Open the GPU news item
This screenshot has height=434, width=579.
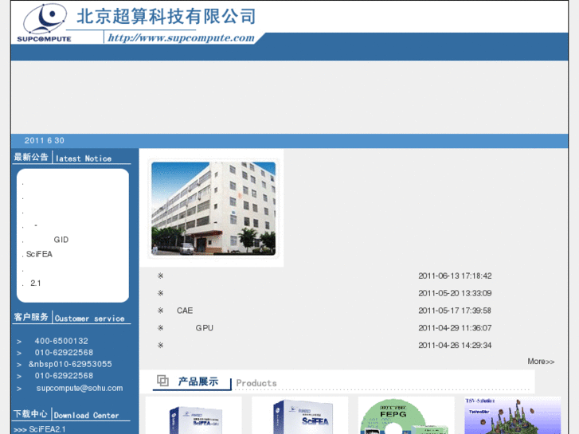[x=204, y=328]
